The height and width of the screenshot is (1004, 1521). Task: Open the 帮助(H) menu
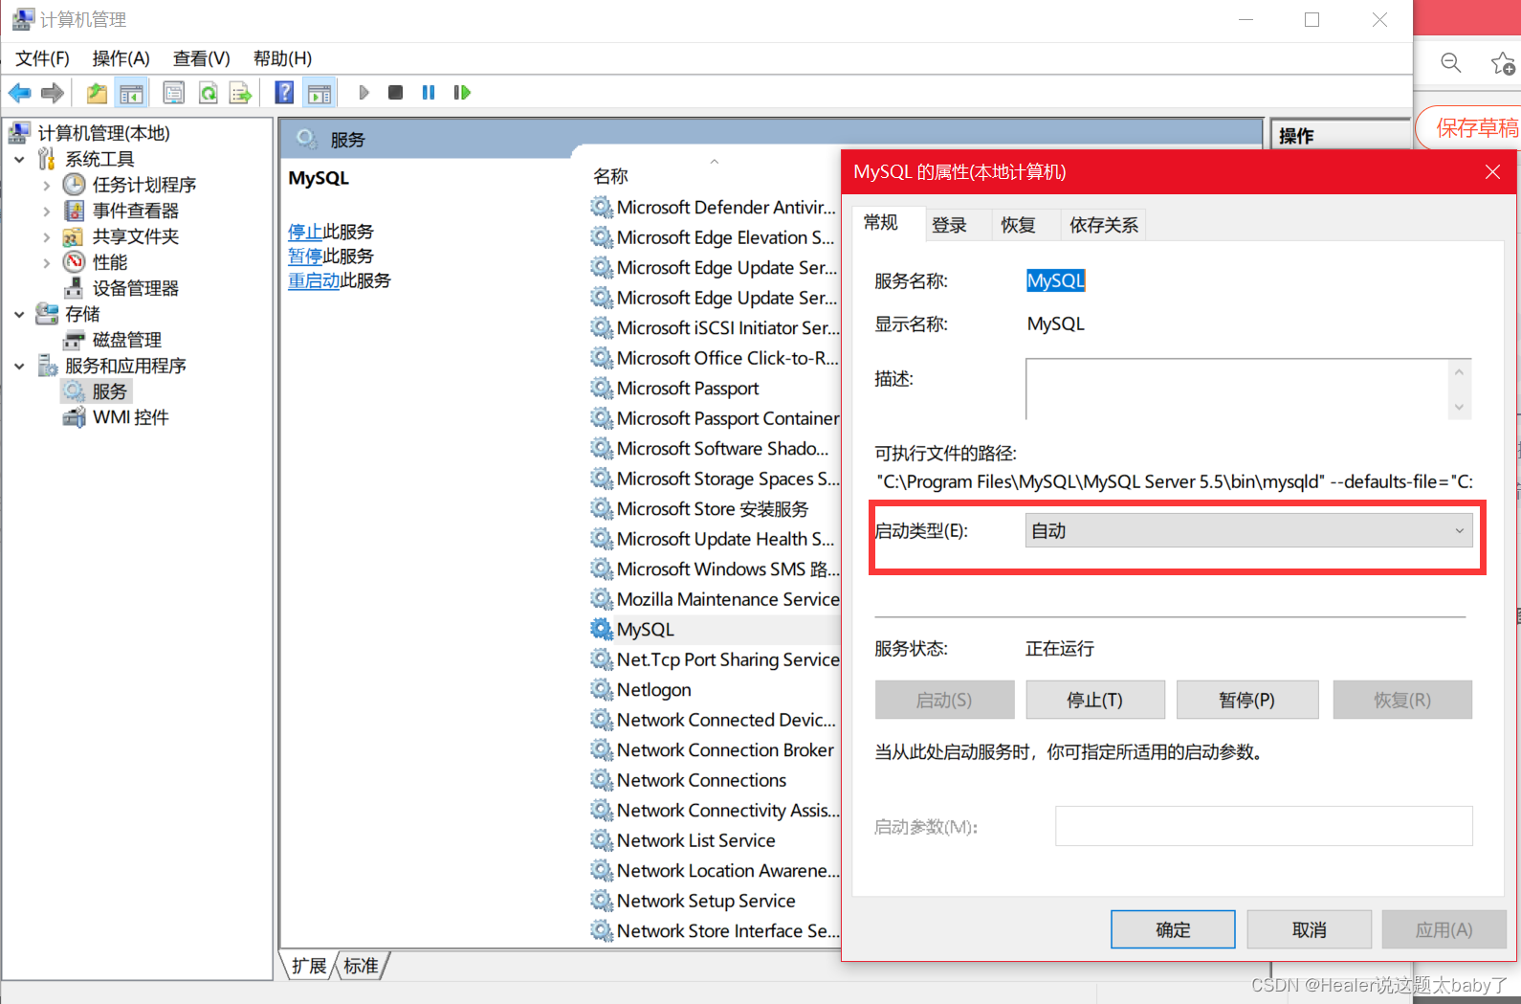coord(282,58)
